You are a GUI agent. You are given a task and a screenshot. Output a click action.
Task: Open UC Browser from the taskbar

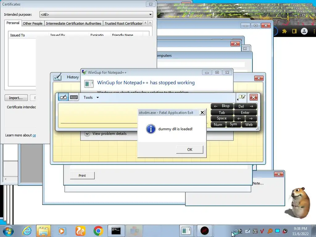tap(80, 231)
